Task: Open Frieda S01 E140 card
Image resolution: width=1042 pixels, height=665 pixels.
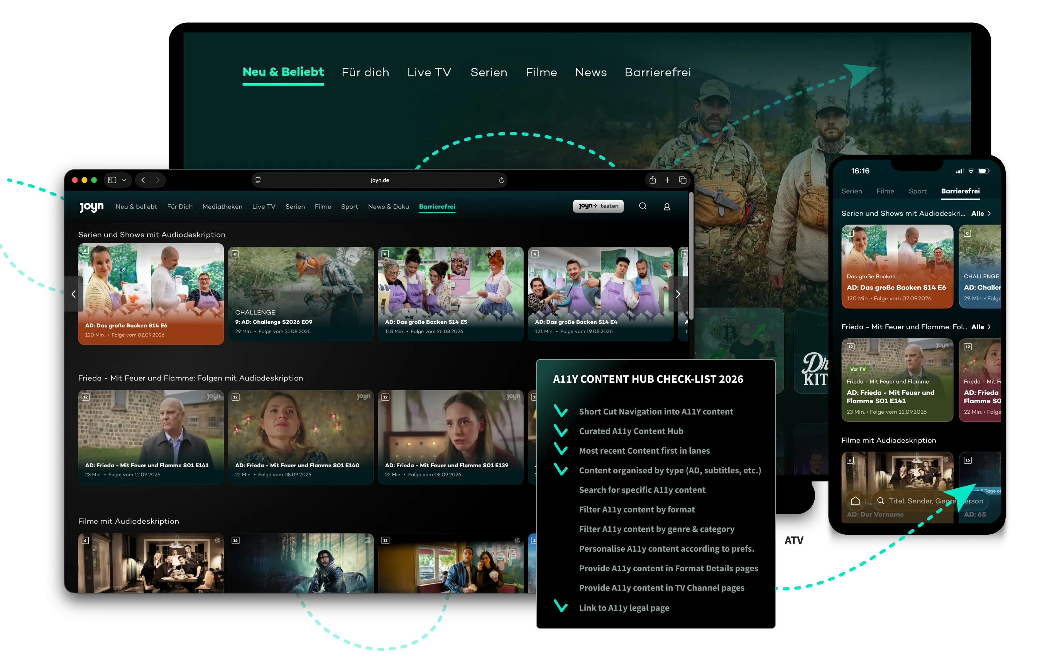Action: pos(300,437)
